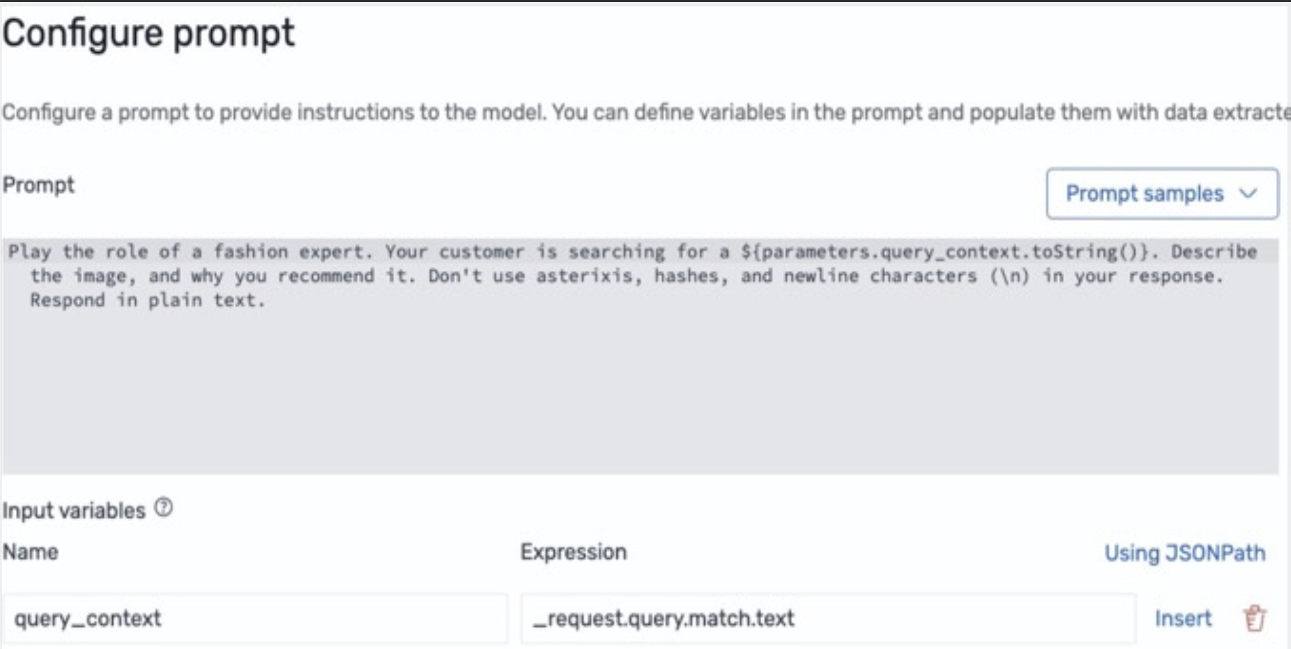
Task: Click the Input variables label
Action: (x=74, y=511)
